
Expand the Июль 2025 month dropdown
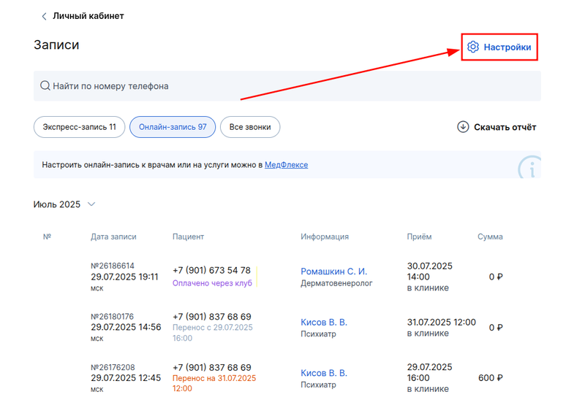[x=91, y=204]
